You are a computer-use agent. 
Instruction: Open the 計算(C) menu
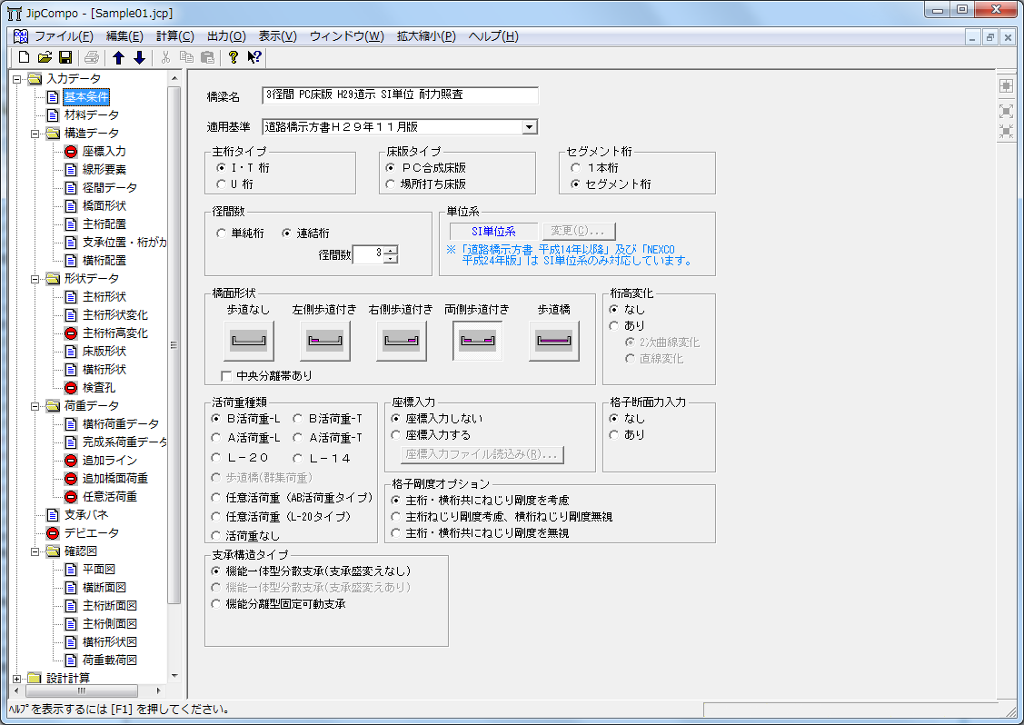(x=174, y=36)
